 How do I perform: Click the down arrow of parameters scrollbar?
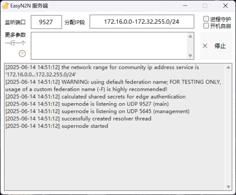(190, 56)
